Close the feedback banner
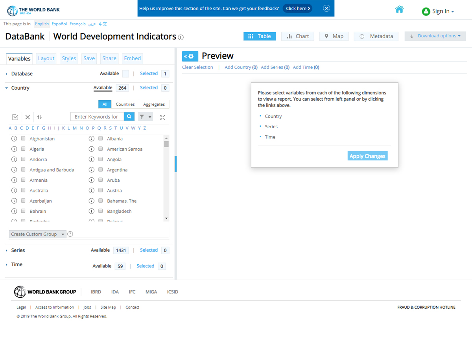472x354 pixels. (326, 8)
